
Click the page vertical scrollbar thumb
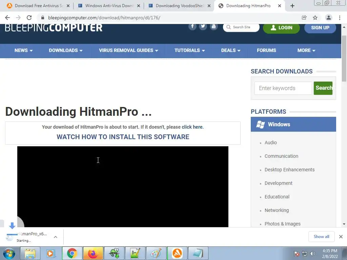(x=344, y=58)
